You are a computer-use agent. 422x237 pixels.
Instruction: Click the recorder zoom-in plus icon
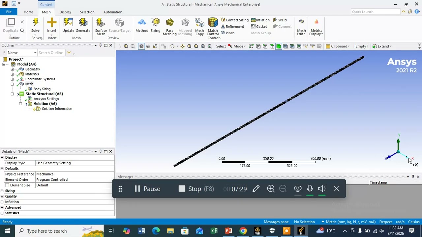(x=271, y=189)
